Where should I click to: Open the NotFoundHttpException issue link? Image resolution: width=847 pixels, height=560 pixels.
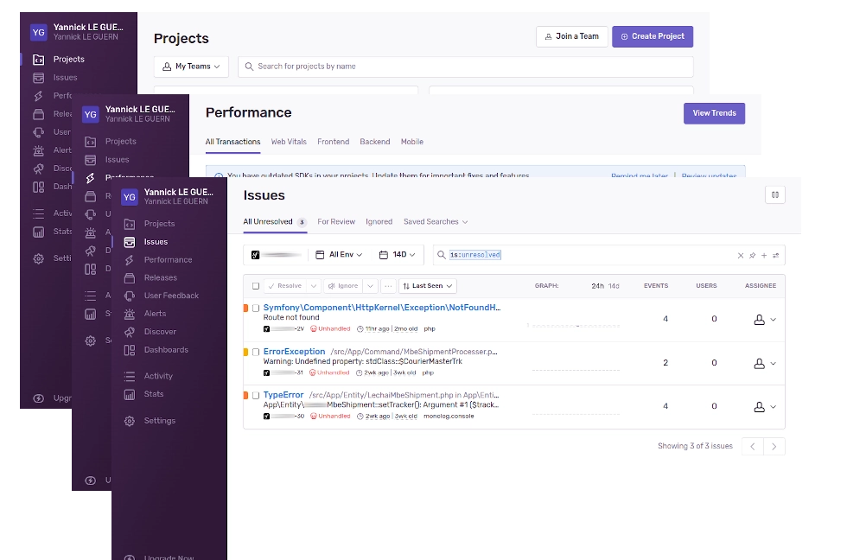pyautogui.click(x=382, y=308)
